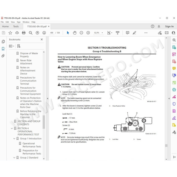Send file by email envelope icon
Viewport: 177px width, 177px height.
pyautogui.click(x=167, y=33)
